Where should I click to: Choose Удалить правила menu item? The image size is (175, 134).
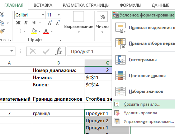144,113
